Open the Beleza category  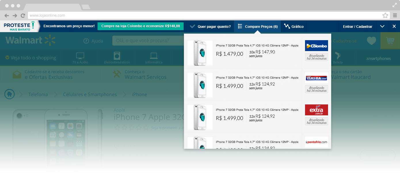[x=338, y=58]
